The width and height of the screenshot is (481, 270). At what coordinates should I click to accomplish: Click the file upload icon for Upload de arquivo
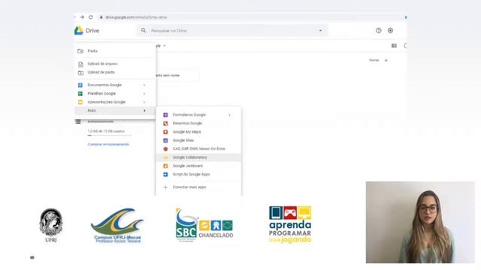point(80,64)
